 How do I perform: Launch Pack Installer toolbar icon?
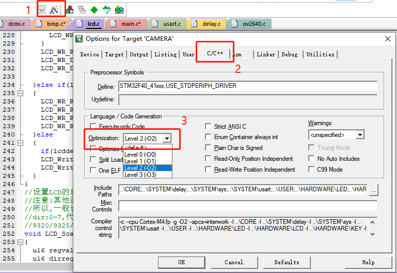(x=119, y=10)
